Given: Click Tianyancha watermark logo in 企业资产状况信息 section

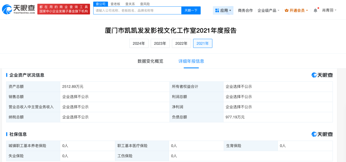Looking at the screenshot, I should [x=322, y=75].
